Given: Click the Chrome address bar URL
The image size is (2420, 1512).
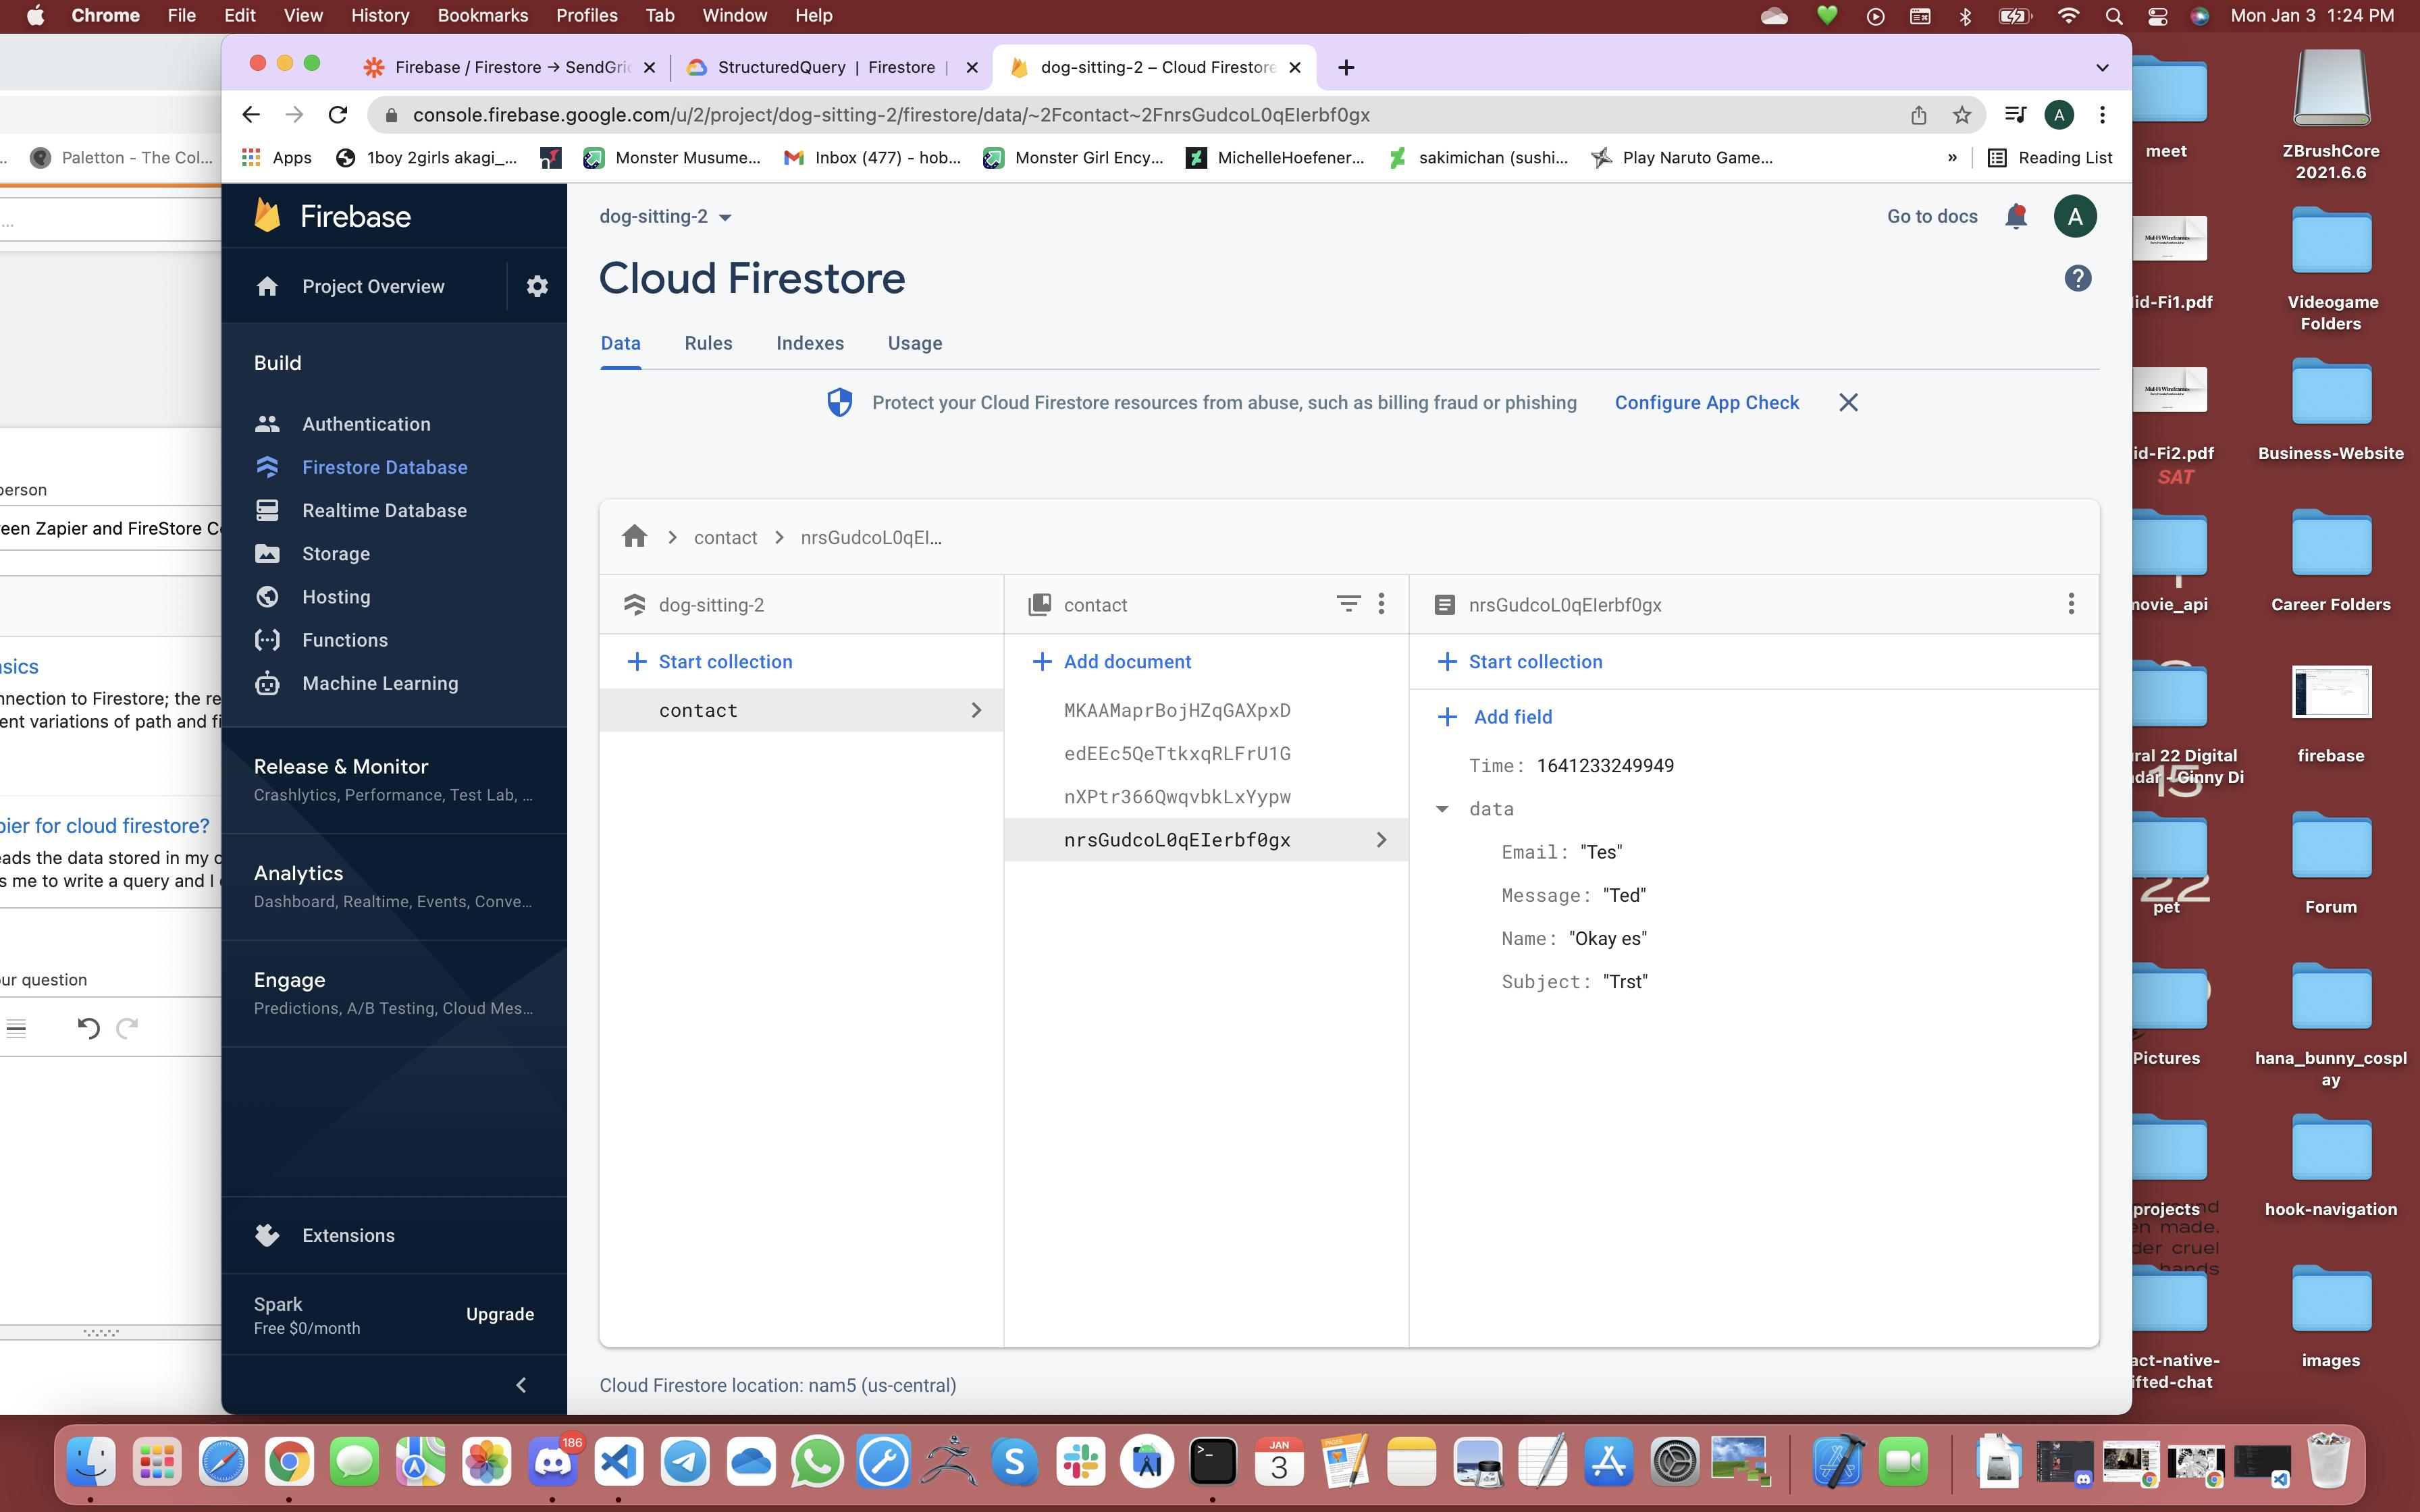Looking at the screenshot, I should click(891, 115).
